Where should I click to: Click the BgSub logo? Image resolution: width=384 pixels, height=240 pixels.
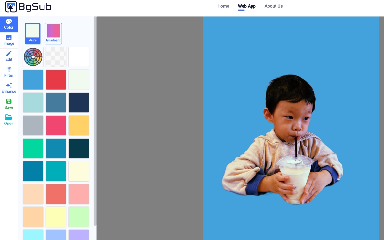[x=28, y=6]
